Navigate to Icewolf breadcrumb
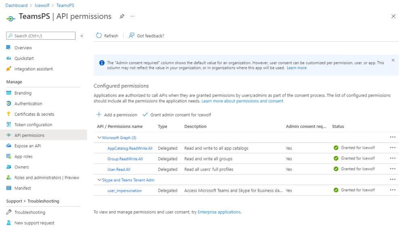This screenshot has width=404, height=233. pyautogui.click(x=42, y=5)
